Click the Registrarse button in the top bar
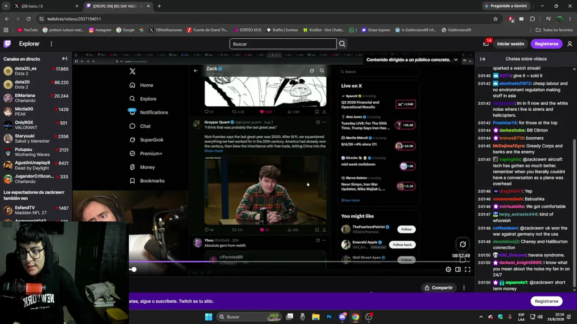 point(546,44)
